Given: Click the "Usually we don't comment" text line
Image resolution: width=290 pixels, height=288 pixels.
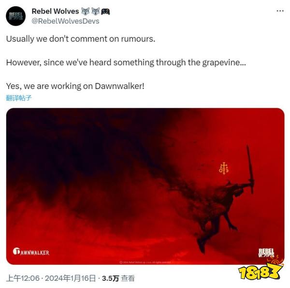Looking at the screenshot, I should (81, 39).
